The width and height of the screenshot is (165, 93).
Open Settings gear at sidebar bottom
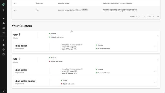point(3,91)
